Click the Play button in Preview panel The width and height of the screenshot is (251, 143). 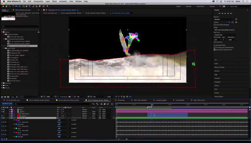[225, 13]
